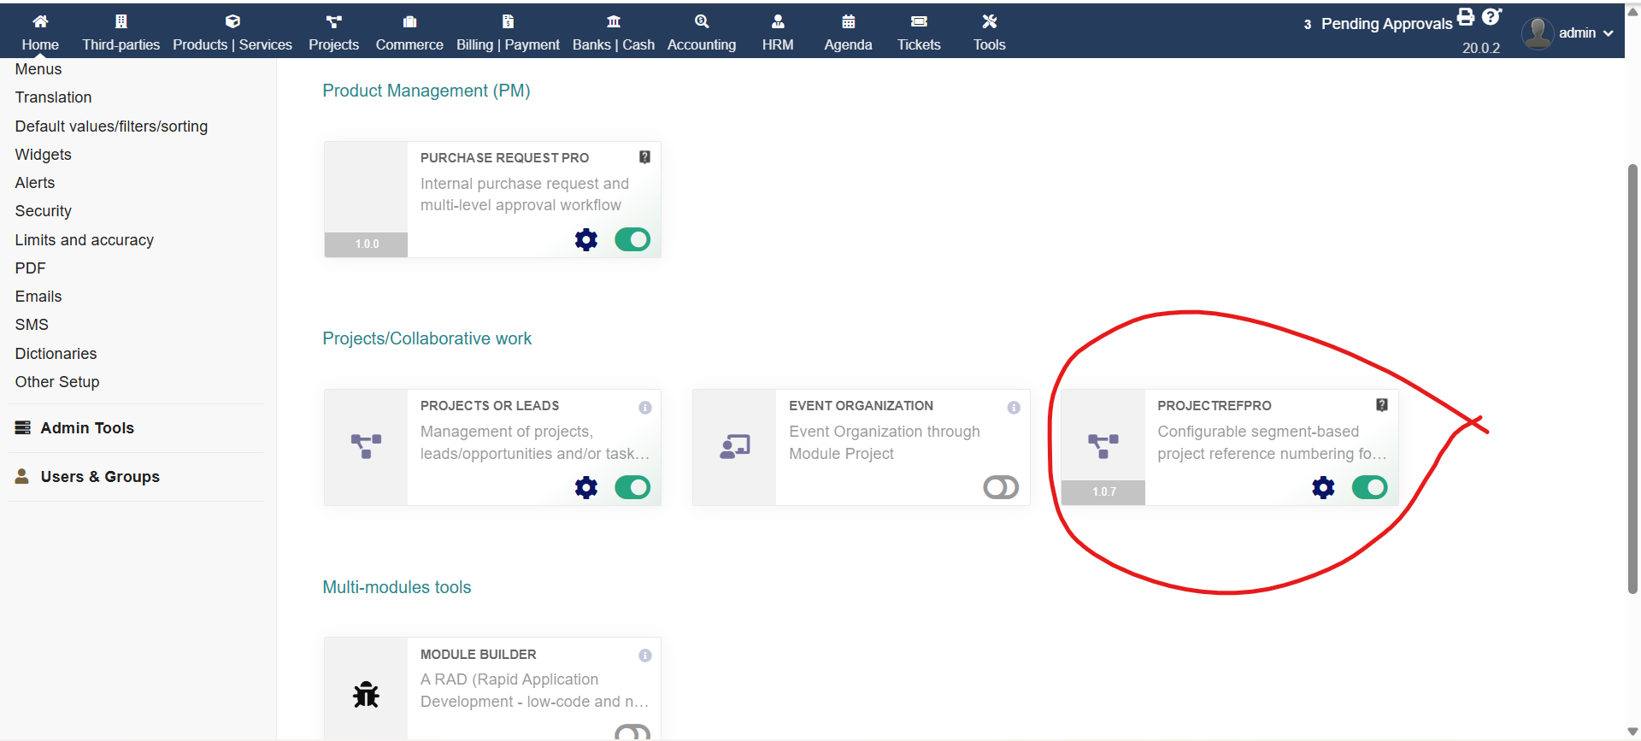Disable the Projects or Leads module toggle

pos(632,487)
